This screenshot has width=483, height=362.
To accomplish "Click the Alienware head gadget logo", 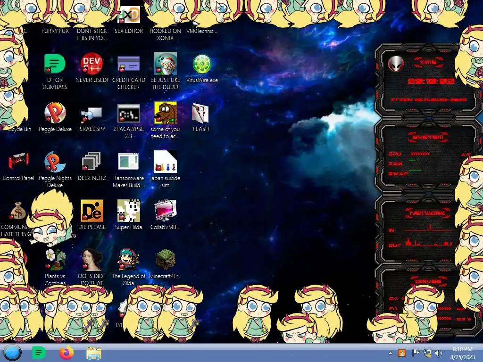I will point(396,64).
